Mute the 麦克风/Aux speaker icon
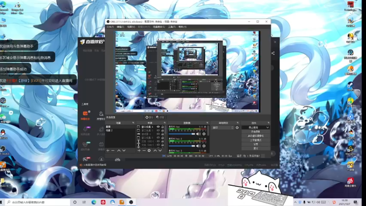 198,134
